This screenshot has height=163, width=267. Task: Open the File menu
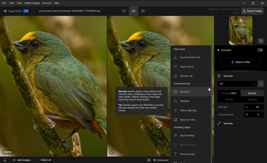click(4, 3)
